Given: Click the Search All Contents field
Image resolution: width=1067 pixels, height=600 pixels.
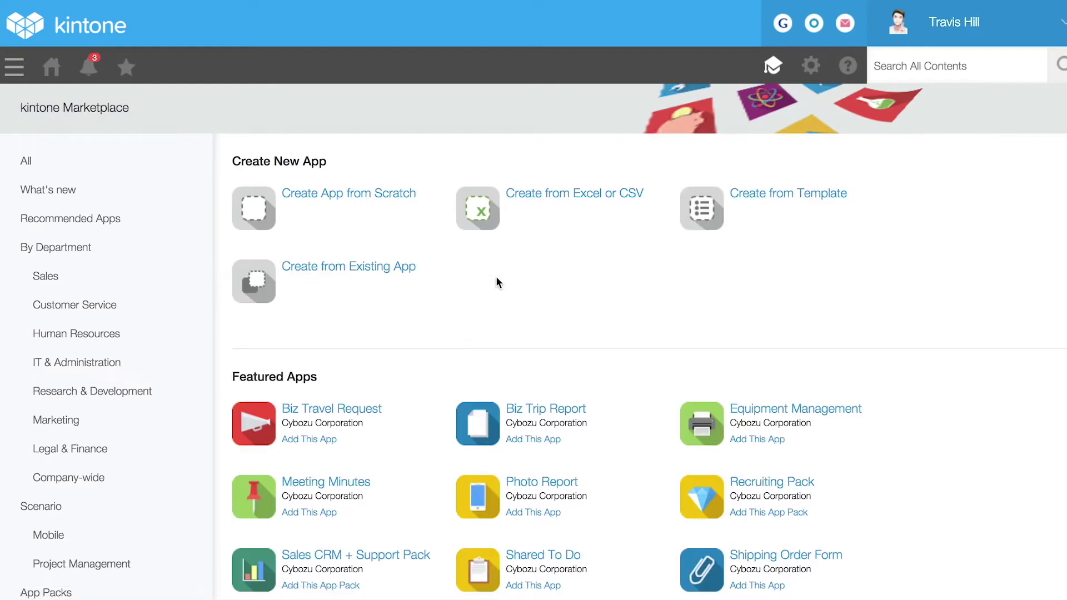Looking at the screenshot, I should tap(957, 66).
